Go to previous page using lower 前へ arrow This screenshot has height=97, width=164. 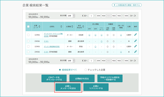point(85,61)
